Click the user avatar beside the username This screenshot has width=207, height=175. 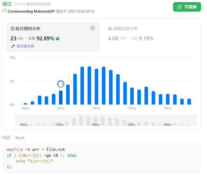[4, 11]
